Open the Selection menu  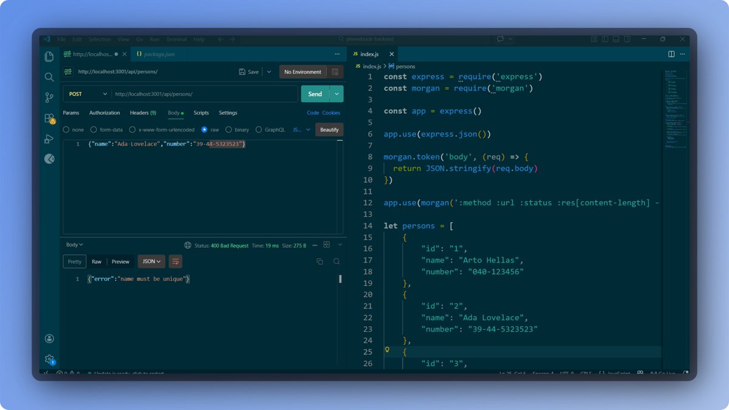(100, 39)
